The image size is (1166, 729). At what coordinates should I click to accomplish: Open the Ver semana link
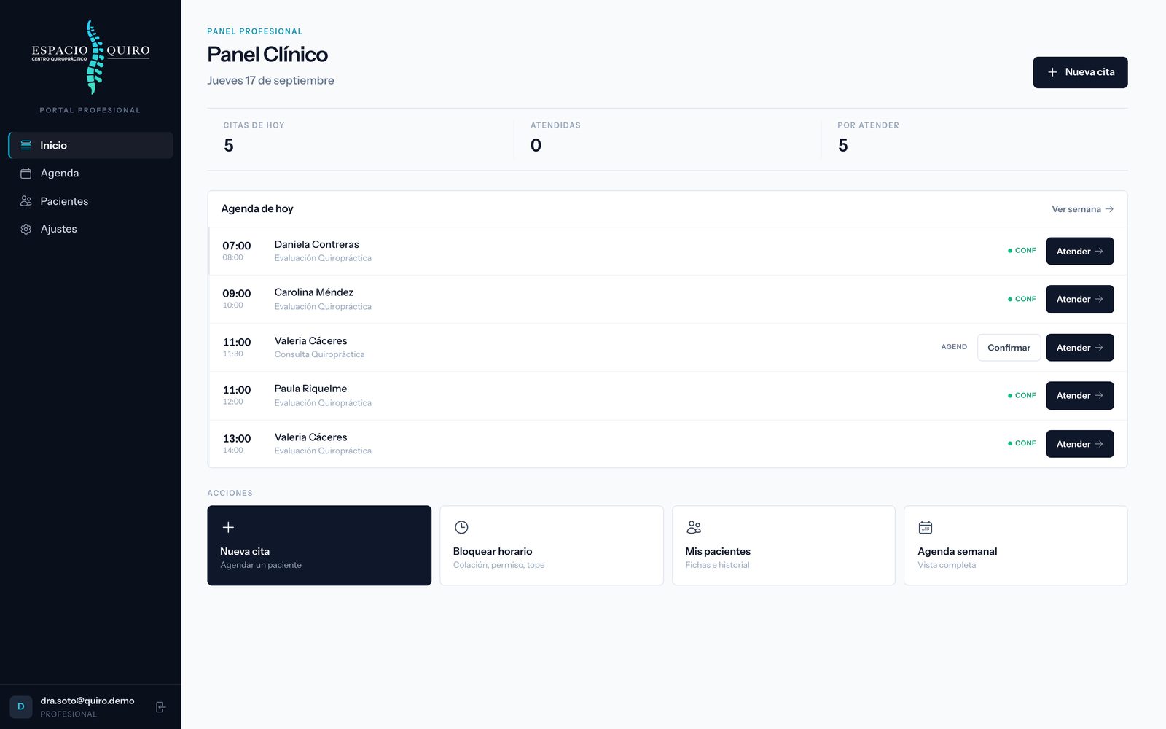click(1082, 209)
